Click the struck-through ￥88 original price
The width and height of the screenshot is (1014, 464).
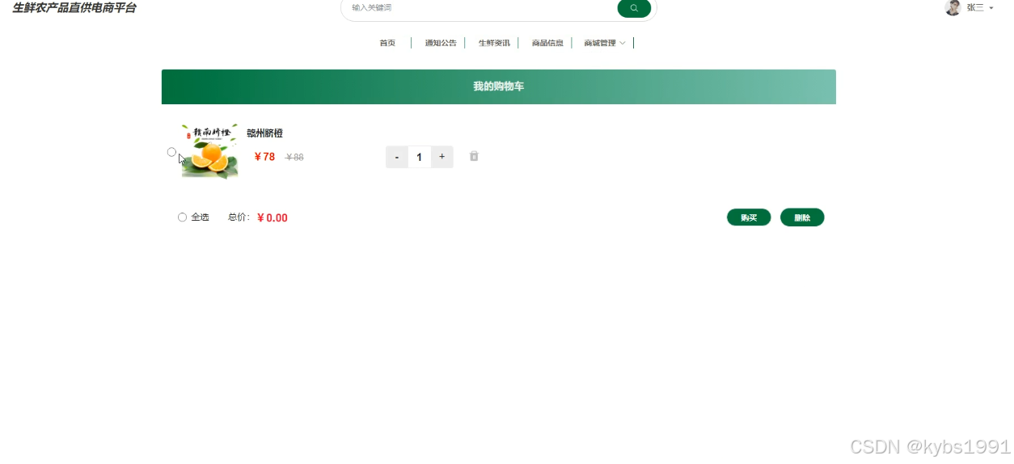tap(294, 158)
